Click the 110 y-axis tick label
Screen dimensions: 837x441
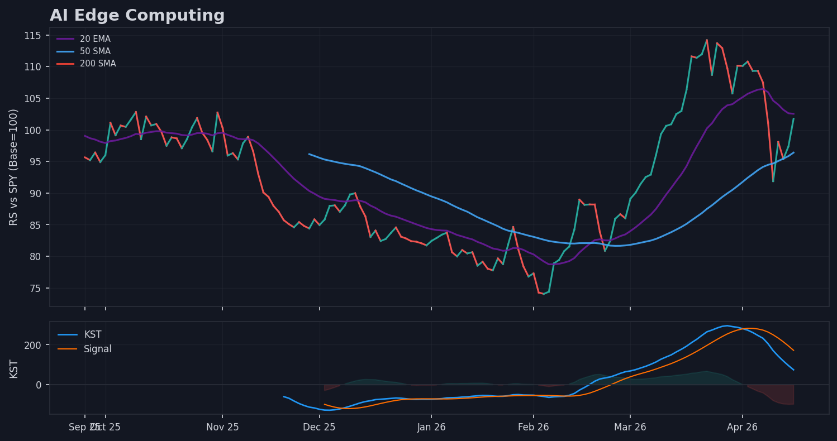33,67
